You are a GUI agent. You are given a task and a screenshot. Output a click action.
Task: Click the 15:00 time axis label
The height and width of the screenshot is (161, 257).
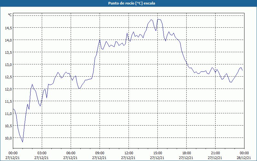[x=157, y=153]
